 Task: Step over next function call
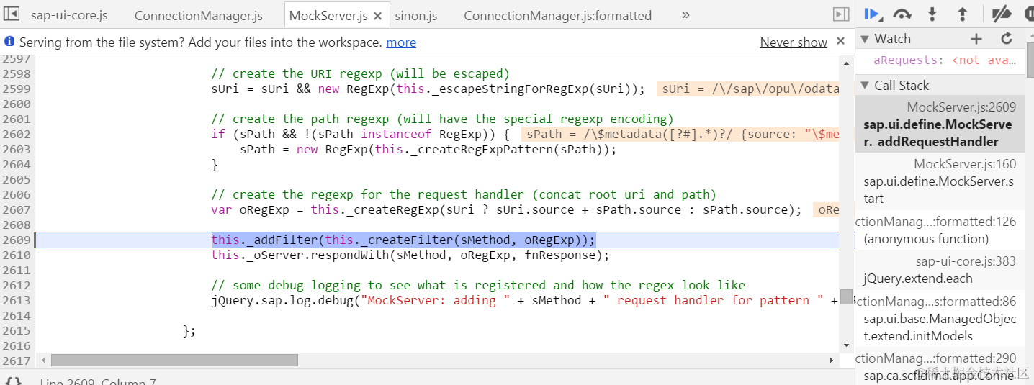902,14
